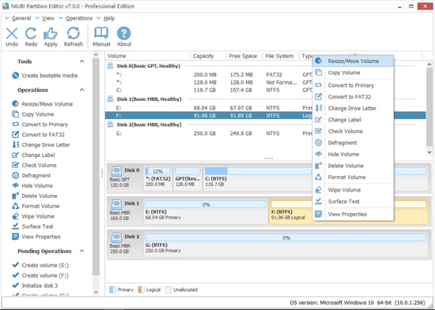Image resolution: width=435 pixels, height=310 pixels.
Task: Click the sidebar Surface Test icon
Action: tap(16, 226)
